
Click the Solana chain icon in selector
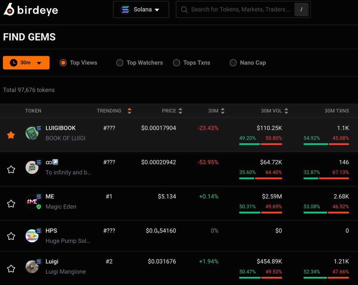tap(125, 10)
